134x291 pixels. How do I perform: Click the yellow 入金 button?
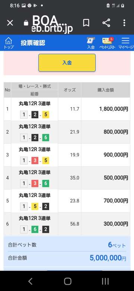tap(67, 63)
